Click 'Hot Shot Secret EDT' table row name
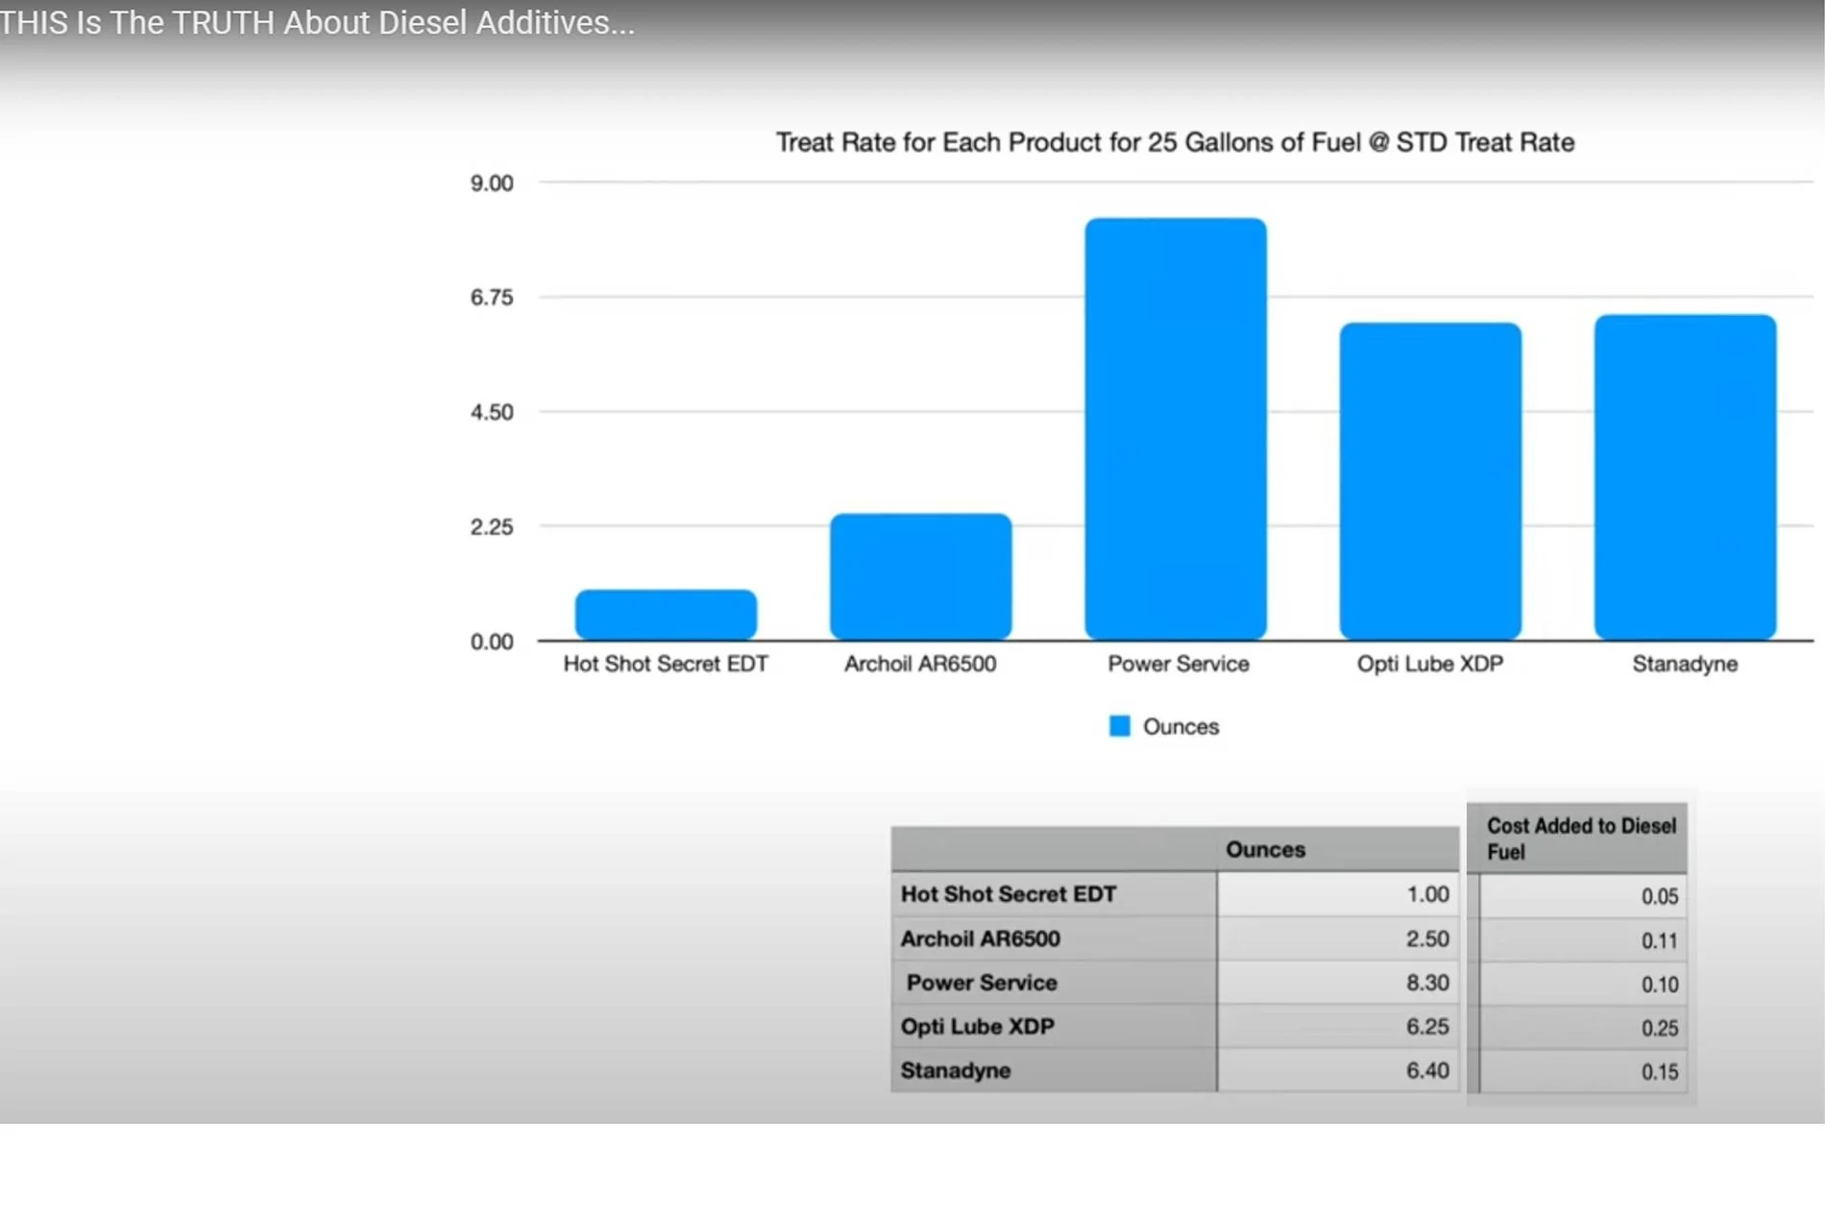The height and width of the screenshot is (1216, 1825). (1009, 894)
